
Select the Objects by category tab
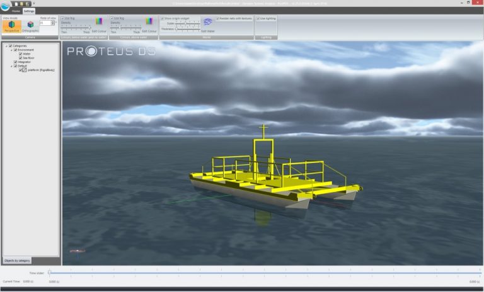tap(17, 261)
